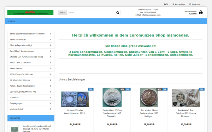The height and width of the screenshot is (132, 212).
Task: Click the 28,99 EUR price
Action: coord(149,125)
